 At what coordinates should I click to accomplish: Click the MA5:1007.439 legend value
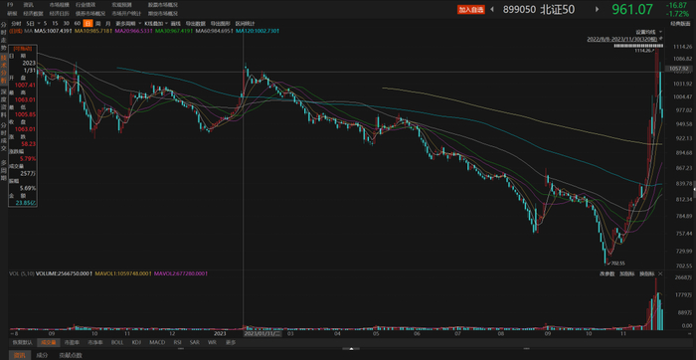pos(54,31)
